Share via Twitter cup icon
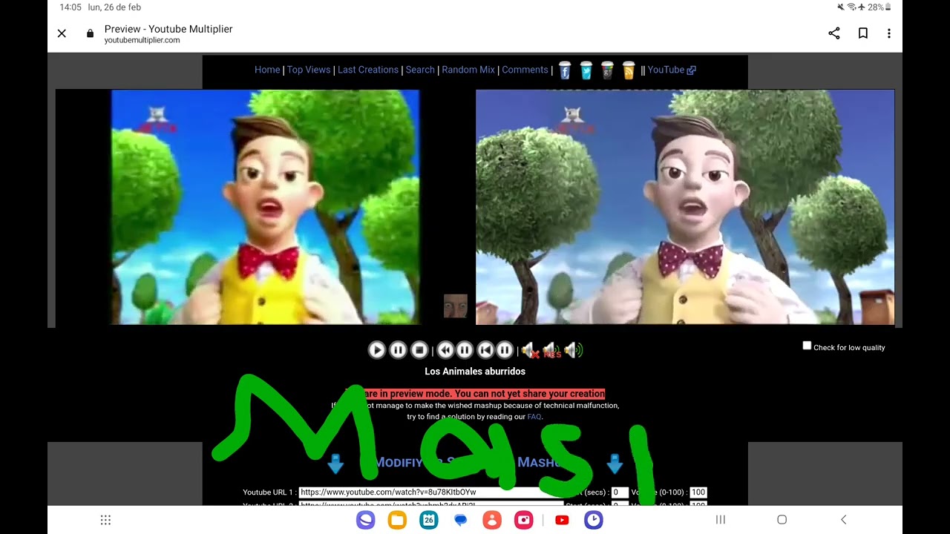This screenshot has height=534, width=950. click(586, 70)
